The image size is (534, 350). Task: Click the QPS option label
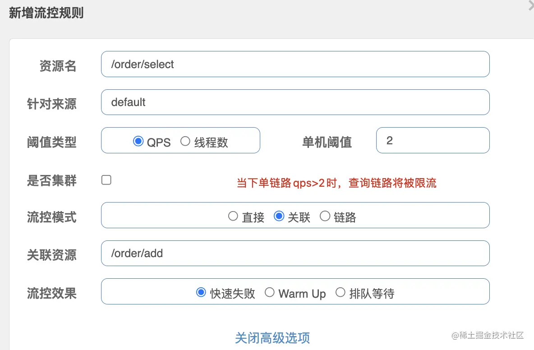click(x=159, y=143)
